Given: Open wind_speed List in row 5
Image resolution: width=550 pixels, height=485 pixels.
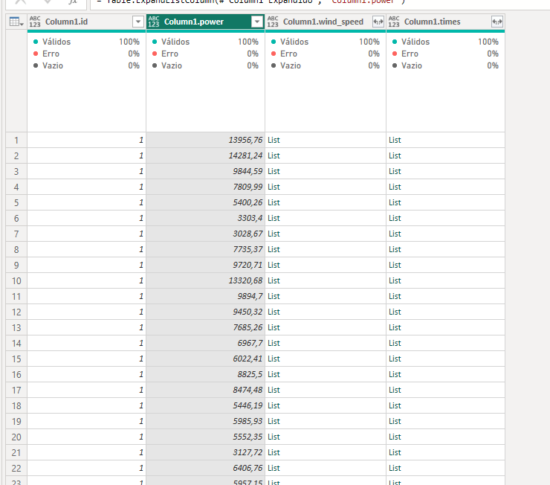Looking at the screenshot, I should [x=274, y=202].
